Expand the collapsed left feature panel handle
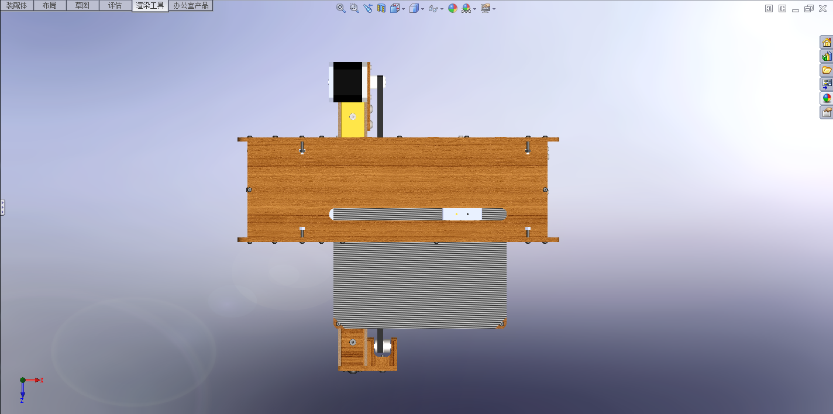The image size is (833, 414). click(x=2, y=207)
